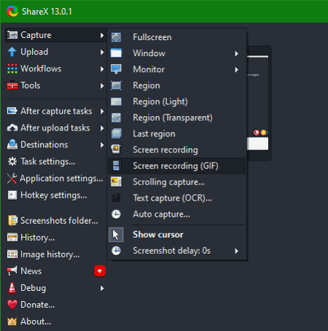Expand the After upload tasks arrow
Screen dimensions: 328x331
[x=102, y=128]
